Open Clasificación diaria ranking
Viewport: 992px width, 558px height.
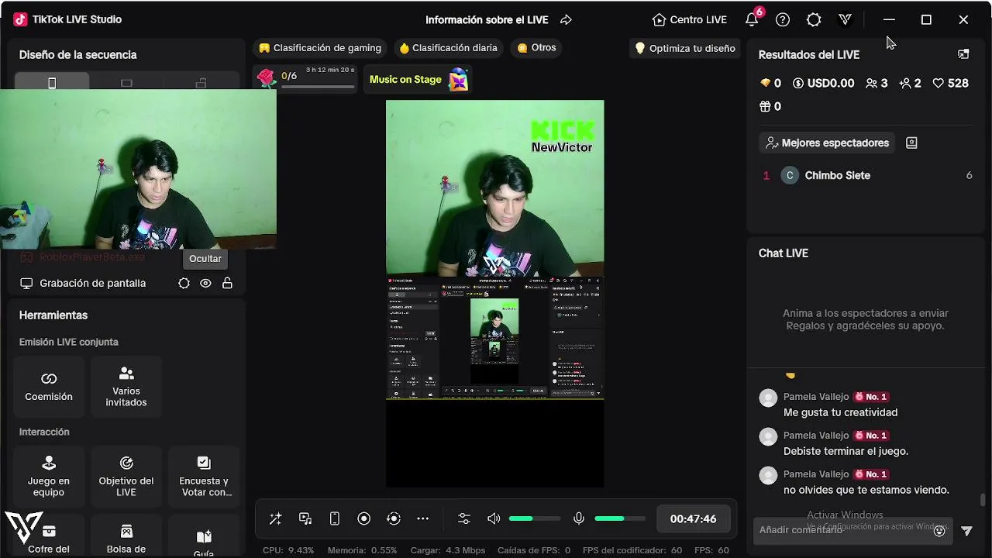tap(448, 48)
